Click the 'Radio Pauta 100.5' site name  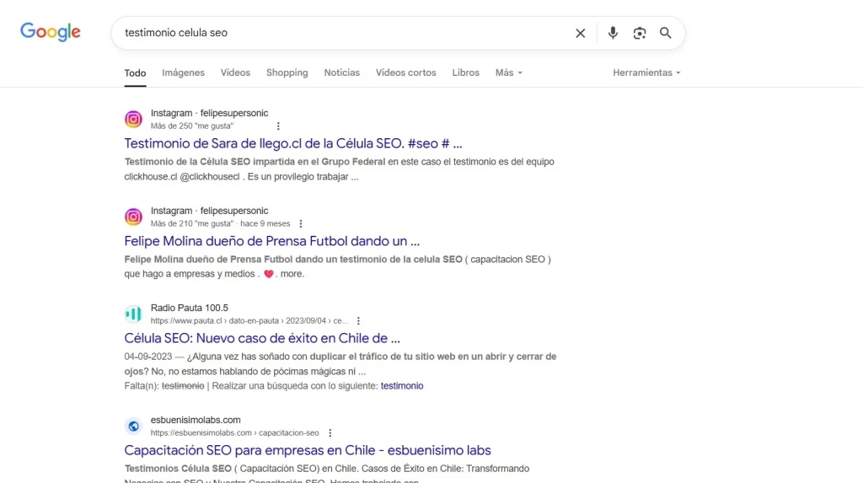190,308
